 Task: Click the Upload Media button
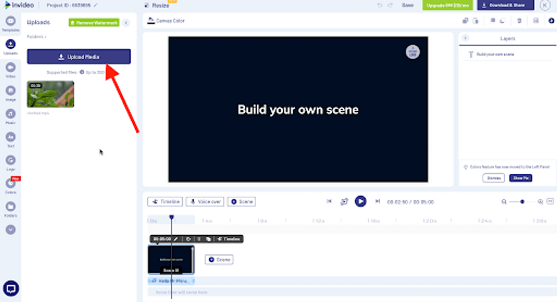79,57
